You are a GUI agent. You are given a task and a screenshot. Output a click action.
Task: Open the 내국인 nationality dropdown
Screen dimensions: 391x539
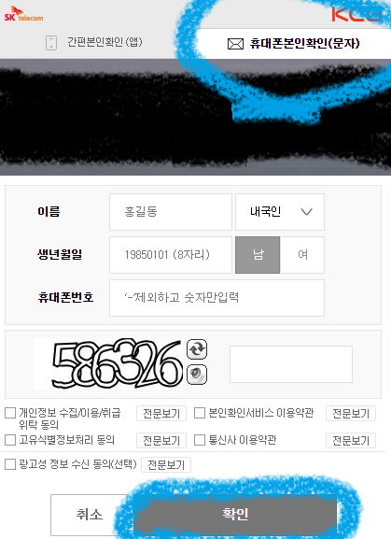pyautogui.click(x=280, y=212)
